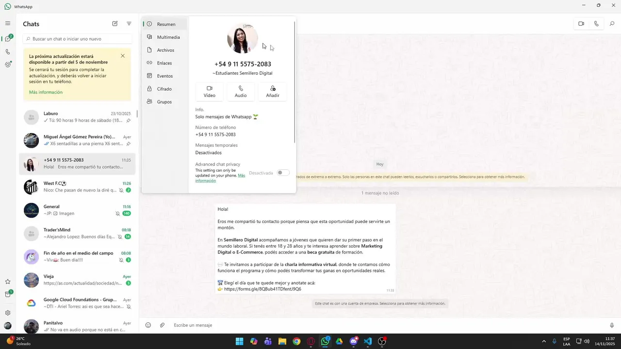This screenshot has height=349, width=621.
Task: Open Google Chrome from the taskbar
Action: (296, 341)
